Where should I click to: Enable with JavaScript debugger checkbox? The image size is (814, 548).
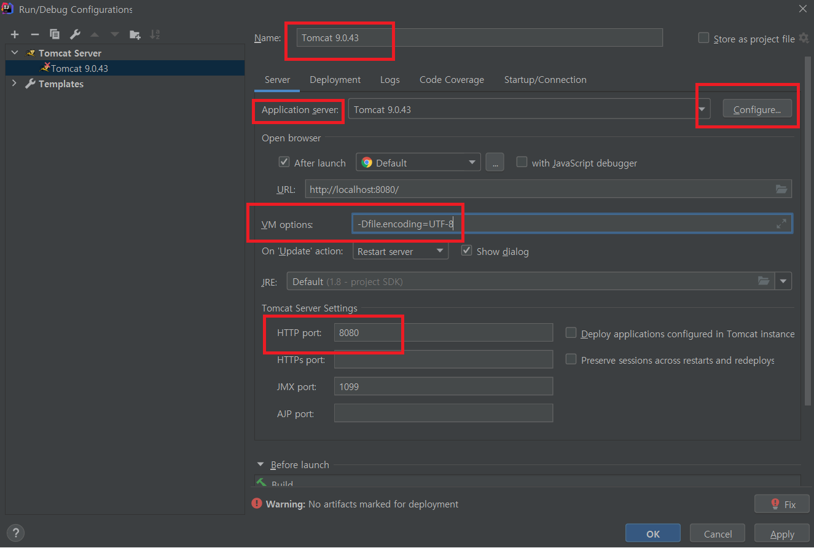pos(522,162)
